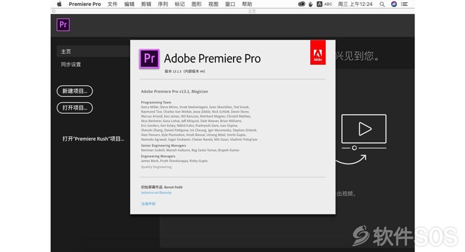Open the Notification Center list icon
The image size is (465, 252).
[x=404, y=4]
